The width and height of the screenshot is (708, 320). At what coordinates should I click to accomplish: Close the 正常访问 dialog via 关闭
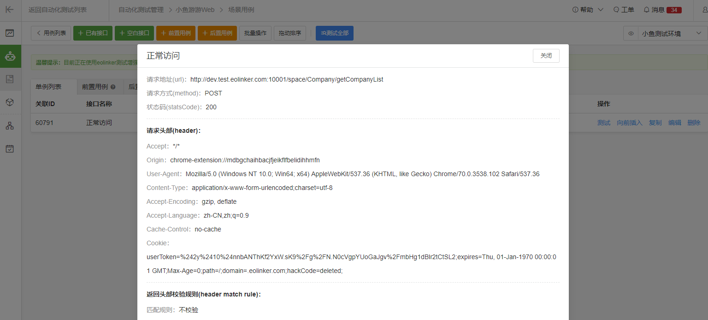click(x=546, y=56)
